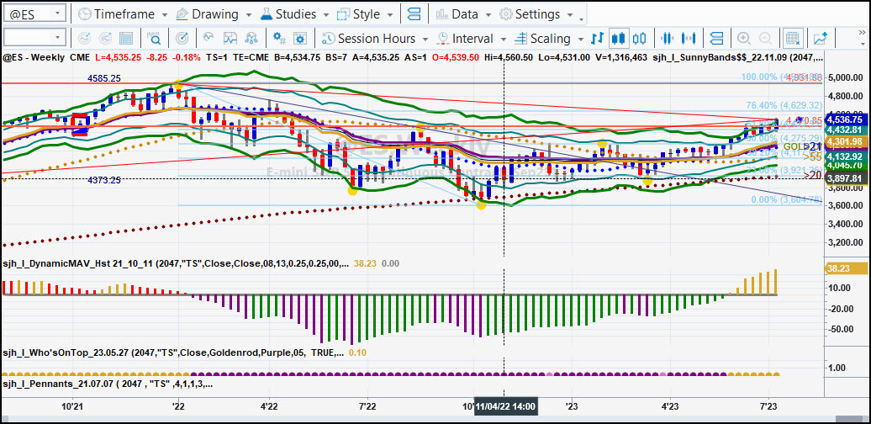Click the Data bar chart icon

443,14
